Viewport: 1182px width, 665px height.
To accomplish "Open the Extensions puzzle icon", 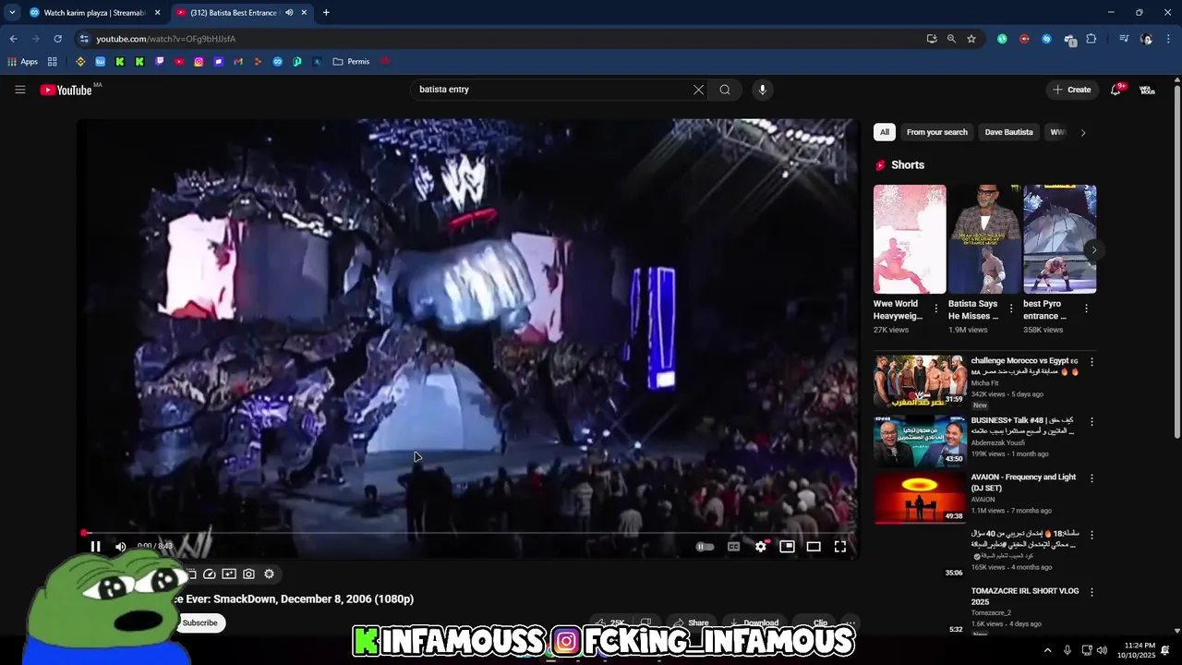I will click(x=1092, y=39).
